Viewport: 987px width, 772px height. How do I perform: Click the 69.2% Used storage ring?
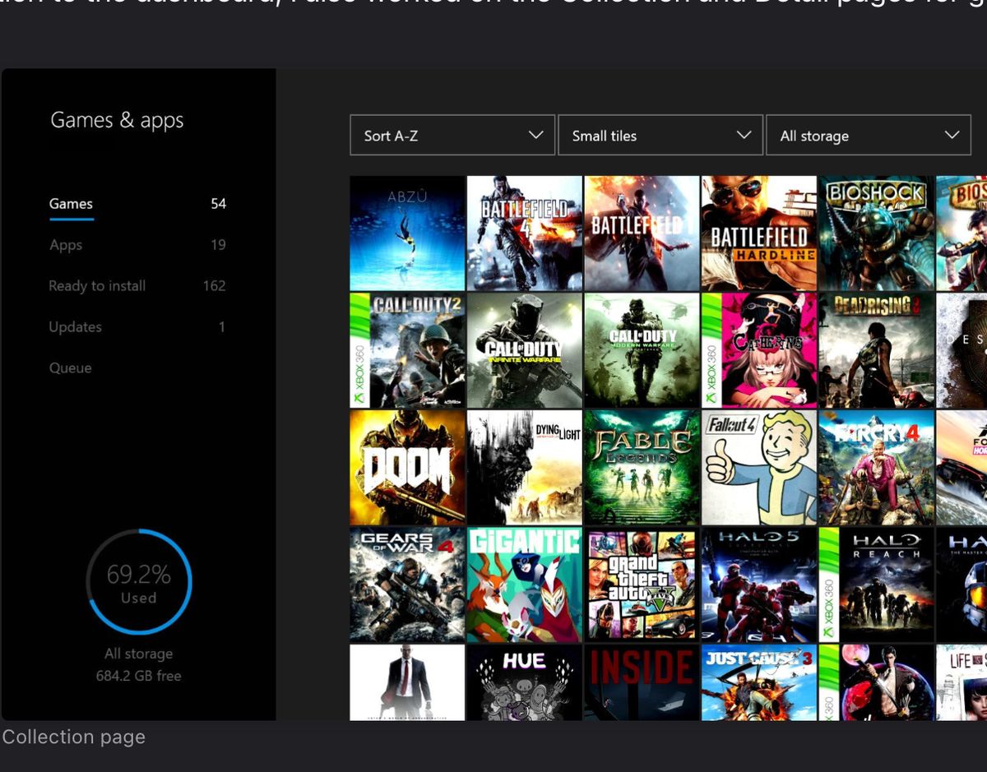[x=139, y=582]
